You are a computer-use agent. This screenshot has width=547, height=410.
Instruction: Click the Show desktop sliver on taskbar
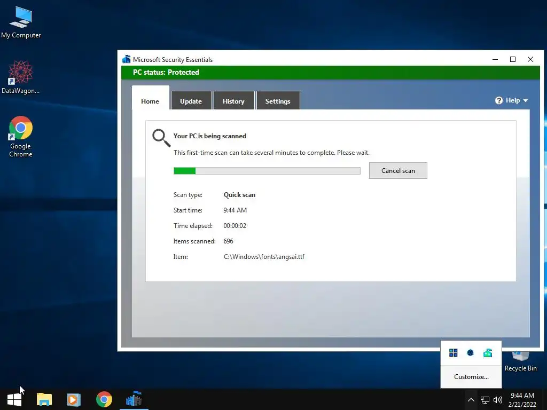(545, 399)
